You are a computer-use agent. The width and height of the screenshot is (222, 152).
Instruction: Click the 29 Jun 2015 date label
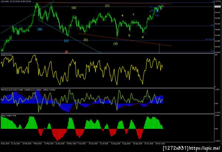pos(93,143)
